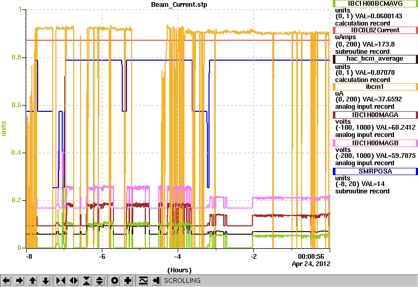Click 'analog input record' under ibcm1
This screenshot has height=287, width=418.
(364, 107)
